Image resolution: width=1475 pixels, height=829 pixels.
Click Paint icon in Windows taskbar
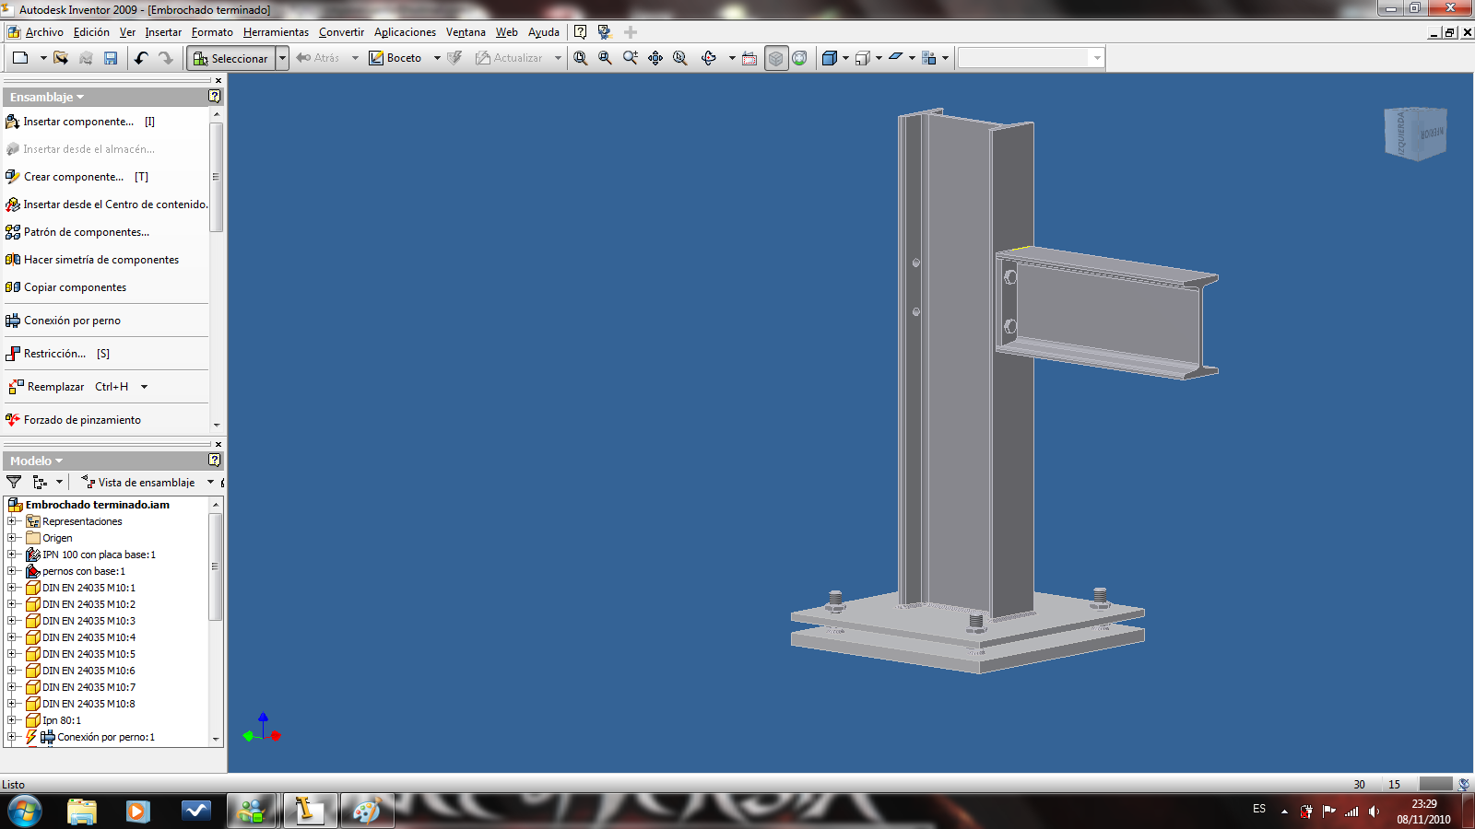(x=367, y=811)
